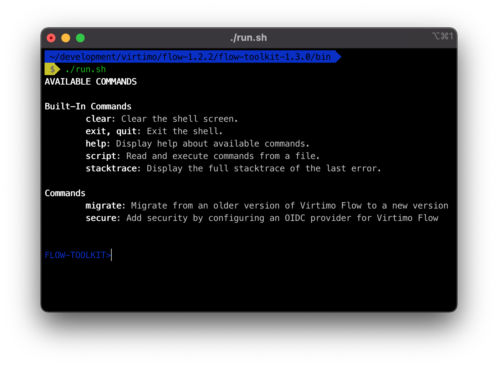Screen dimensions: 498x366
Task: Click the secure command line
Action: click(x=262, y=218)
